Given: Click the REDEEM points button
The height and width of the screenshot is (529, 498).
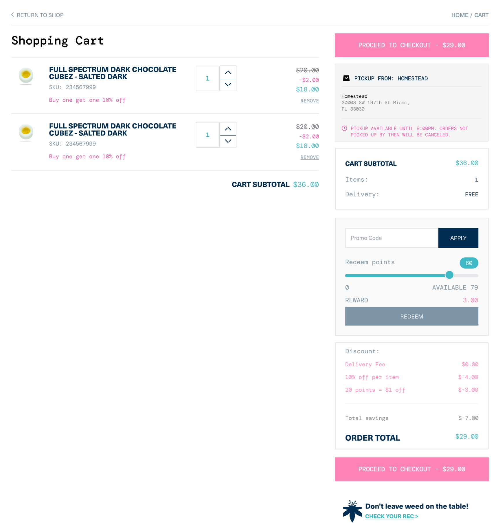Looking at the screenshot, I should [x=411, y=316].
